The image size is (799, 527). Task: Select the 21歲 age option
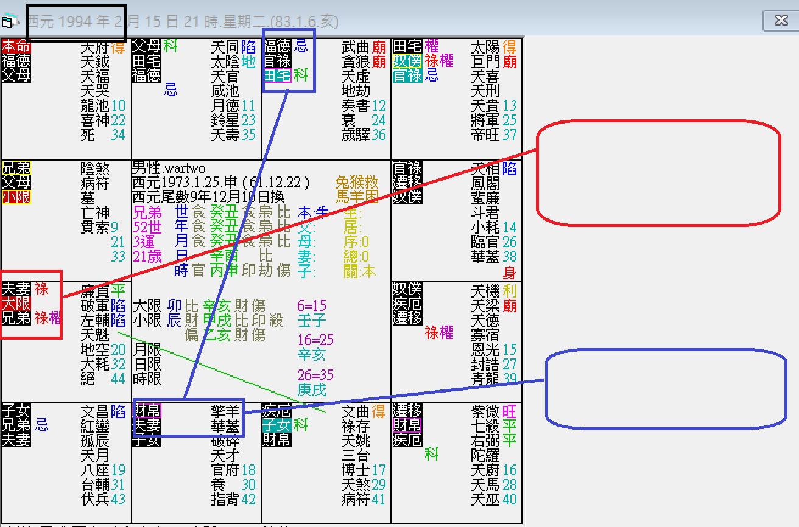(x=146, y=254)
